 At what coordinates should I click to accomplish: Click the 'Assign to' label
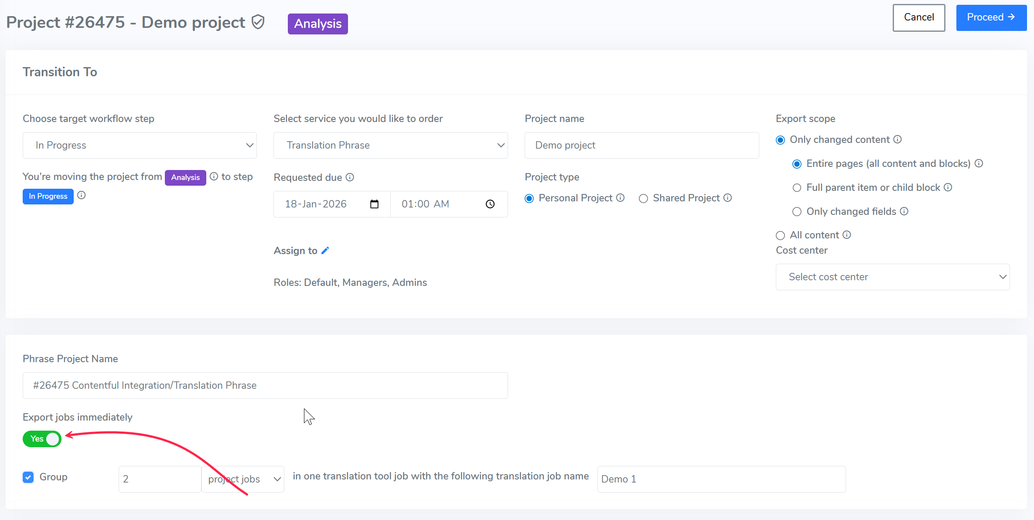click(295, 251)
